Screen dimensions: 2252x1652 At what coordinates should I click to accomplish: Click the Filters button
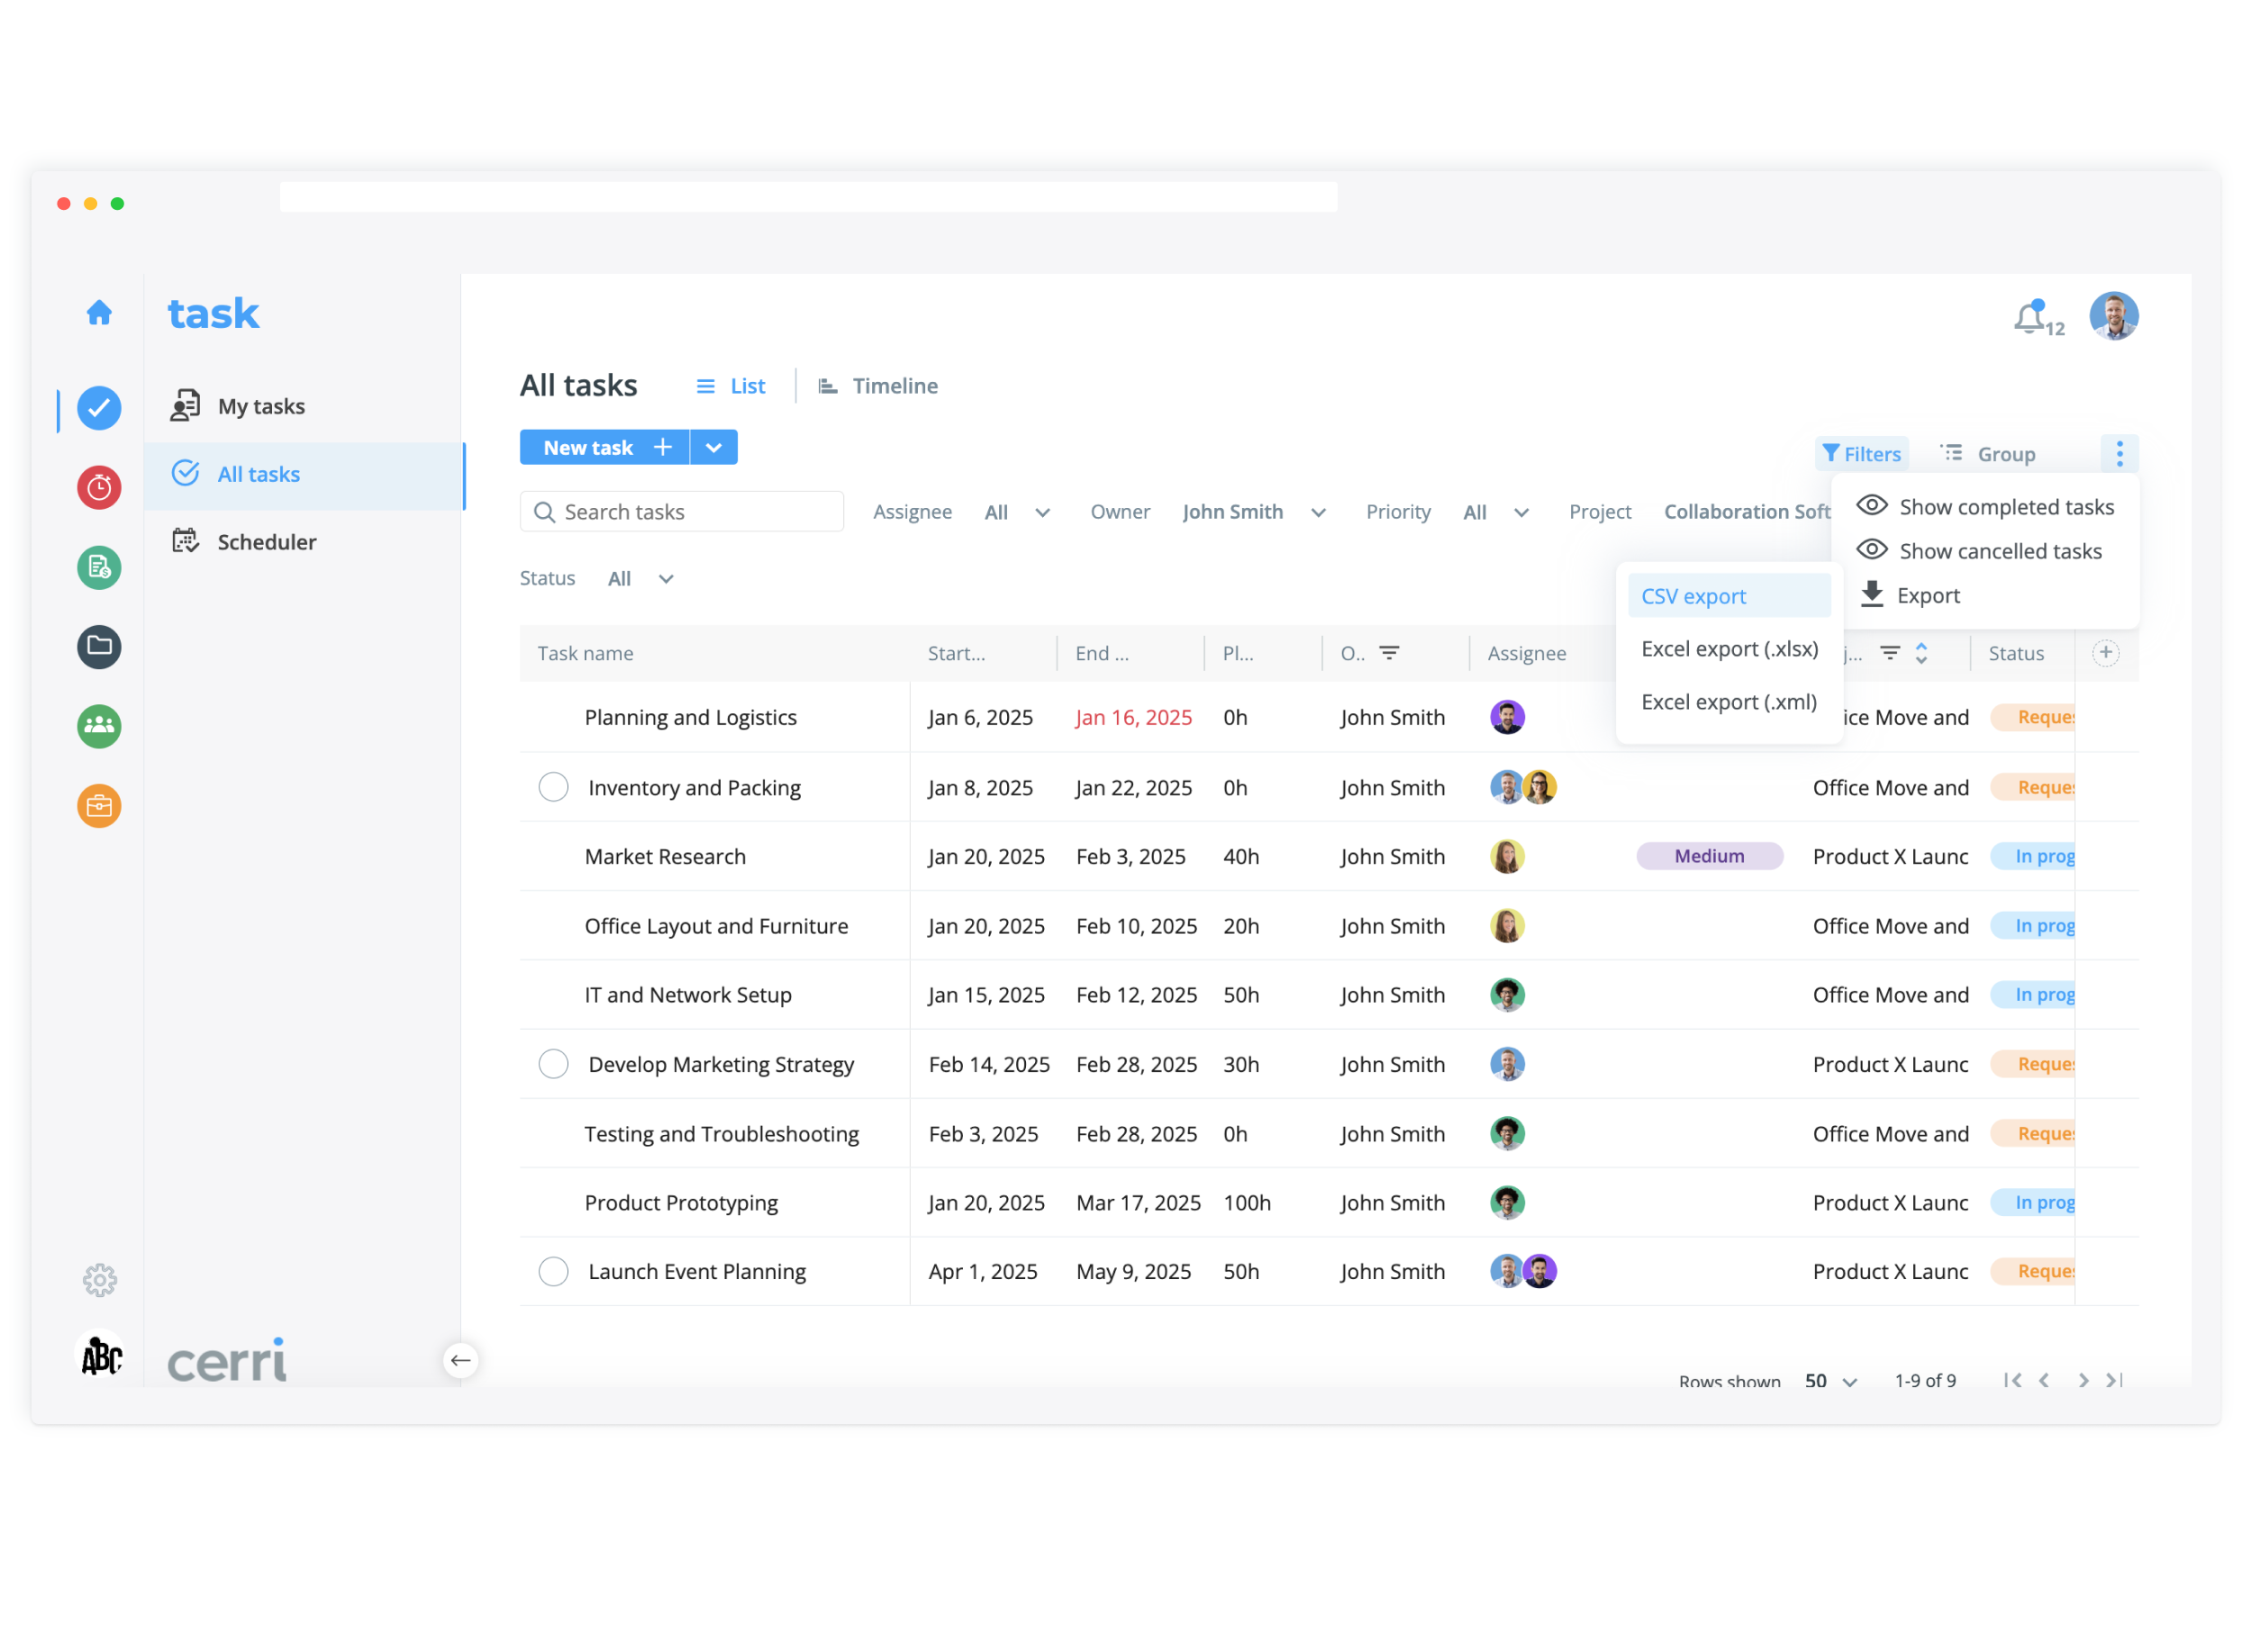tap(1861, 454)
